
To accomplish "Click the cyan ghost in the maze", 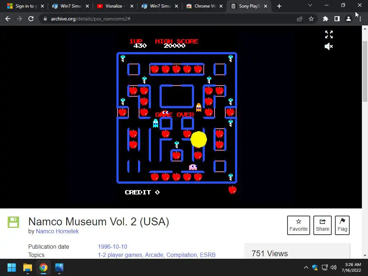I will (x=155, y=123).
